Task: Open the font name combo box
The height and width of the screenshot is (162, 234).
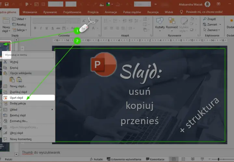Action: tap(51, 21)
